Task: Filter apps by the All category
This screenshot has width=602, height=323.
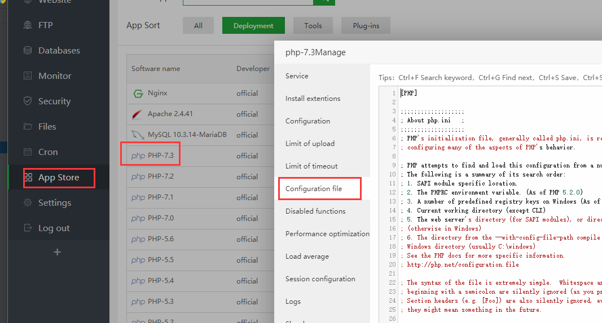Action: (198, 25)
